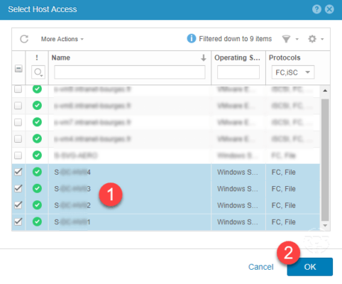Viewport: 342px width, 284px height.
Task: Click the green status icon for host ending in 4
Action: 37,172
